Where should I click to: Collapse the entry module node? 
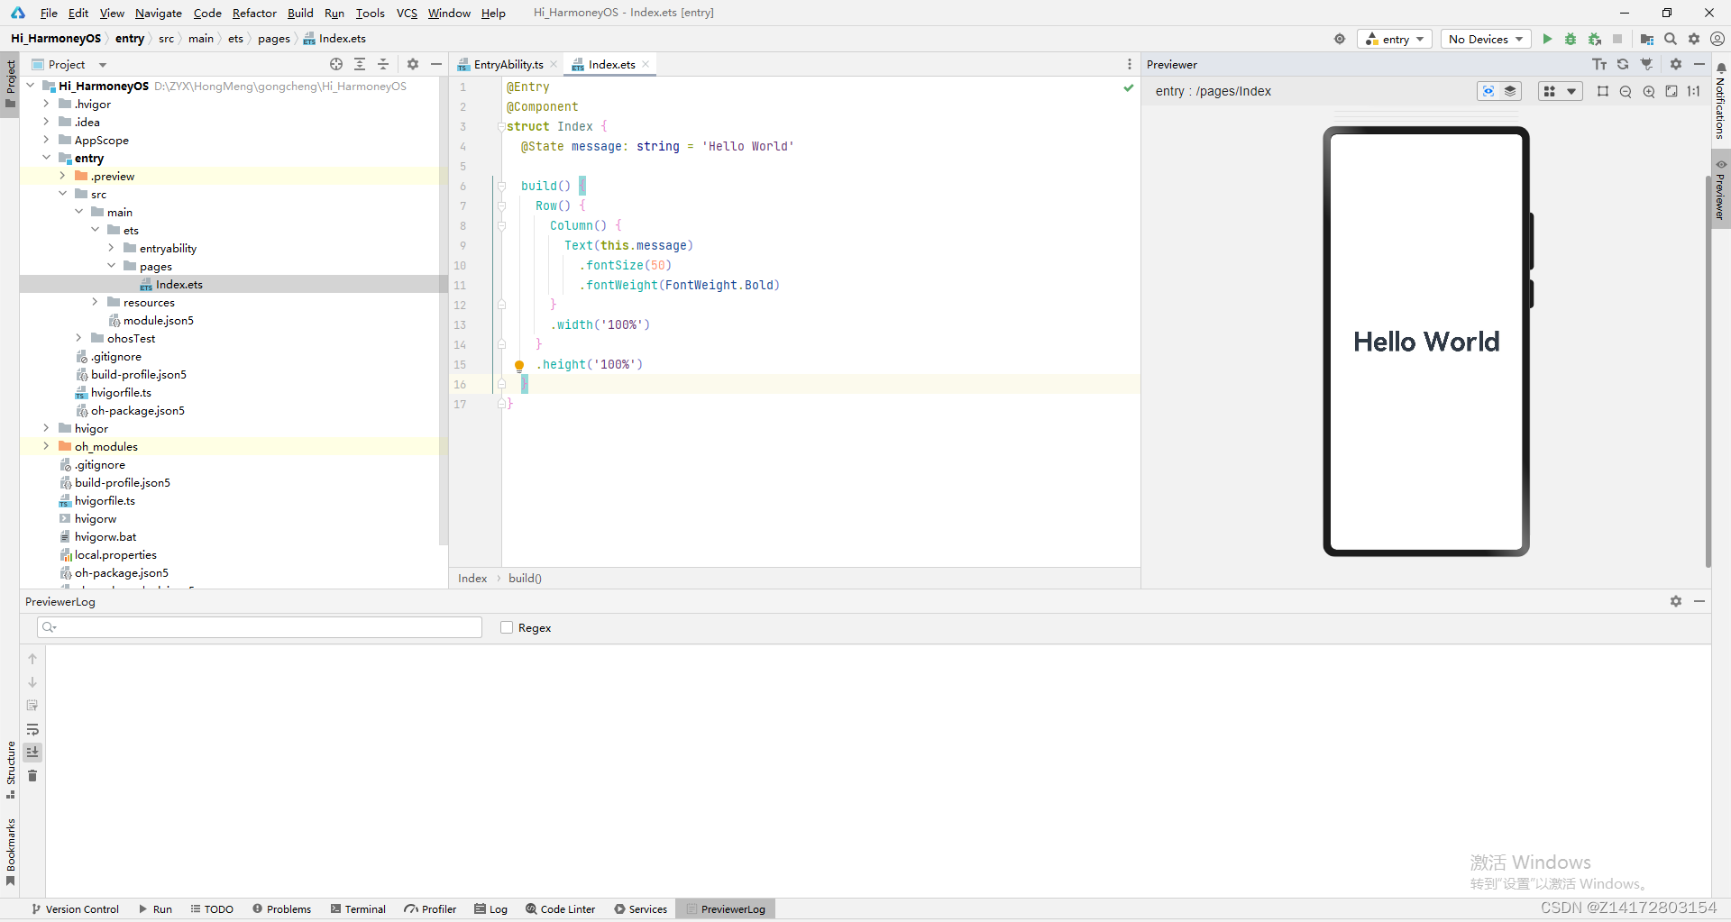[x=47, y=158]
